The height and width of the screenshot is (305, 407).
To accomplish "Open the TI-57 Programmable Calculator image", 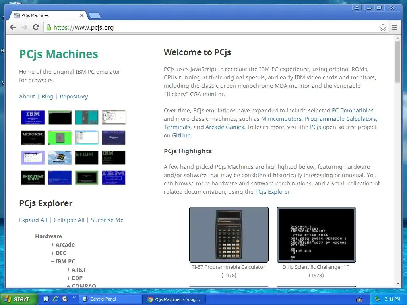I will pyautogui.click(x=229, y=235).
